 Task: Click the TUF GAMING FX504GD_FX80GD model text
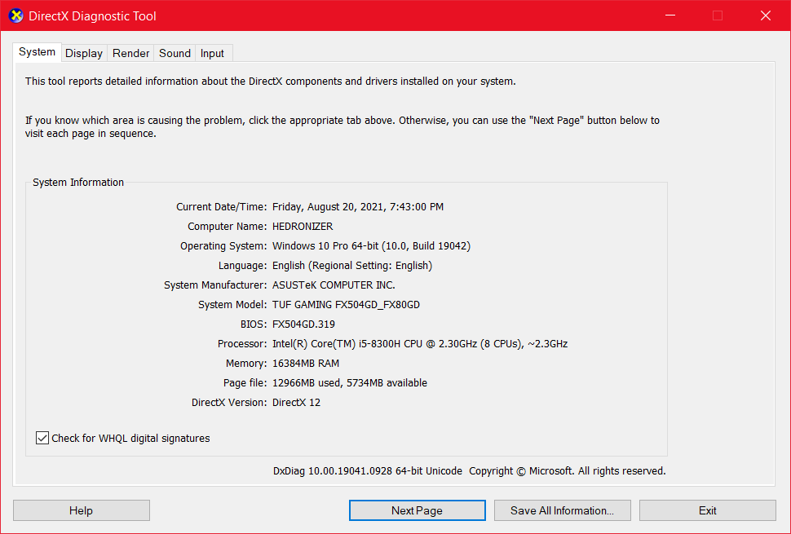point(346,305)
